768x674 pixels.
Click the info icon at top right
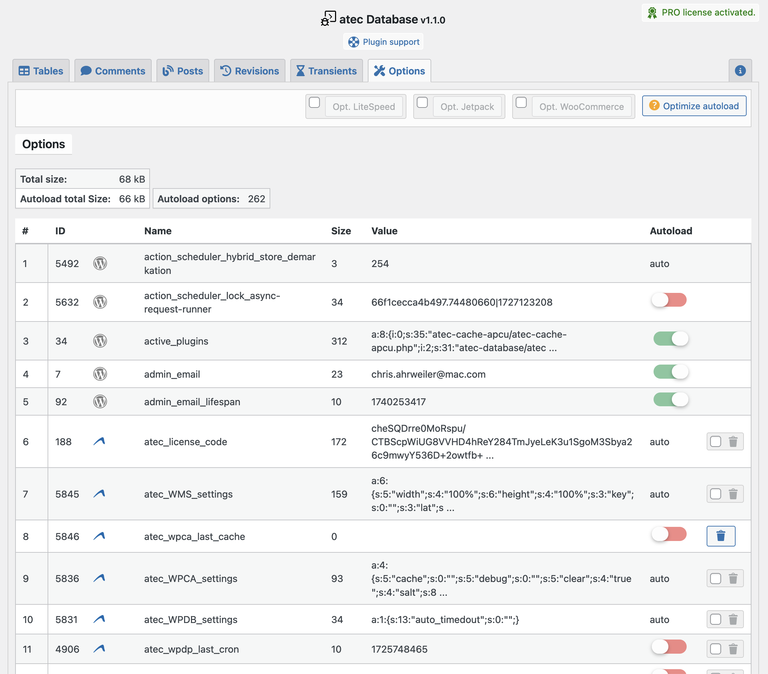(740, 71)
